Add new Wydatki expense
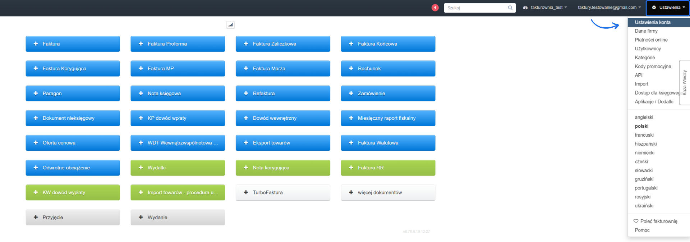 click(x=178, y=168)
